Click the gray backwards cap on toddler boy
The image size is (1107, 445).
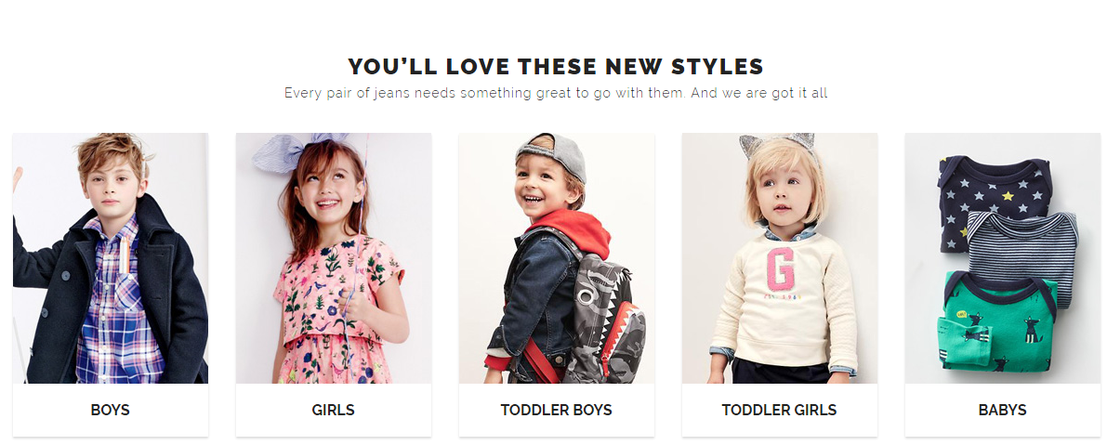tap(554, 154)
